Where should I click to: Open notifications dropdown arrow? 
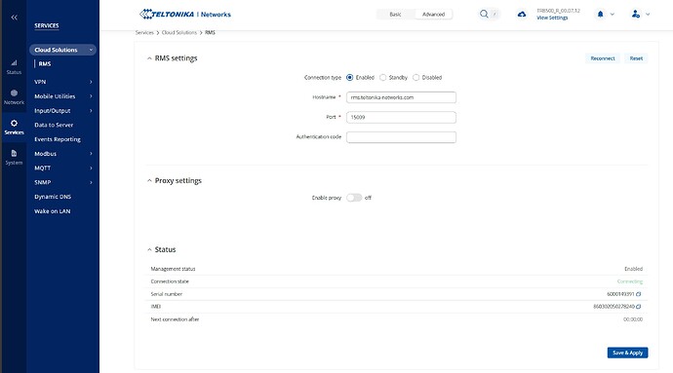click(613, 15)
